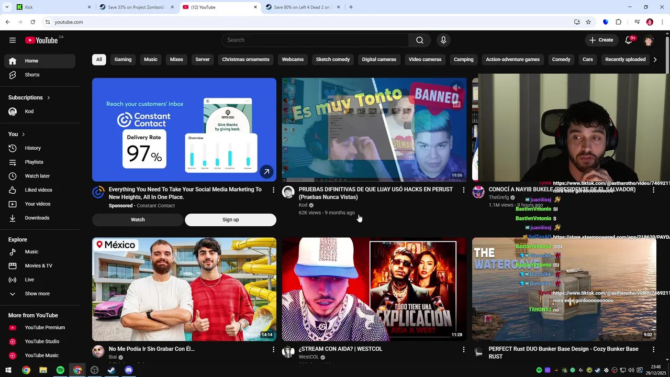Click the YouTube logo
Image resolution: width=670 pixels, height=377 pixels.
[x=41, y=40]
